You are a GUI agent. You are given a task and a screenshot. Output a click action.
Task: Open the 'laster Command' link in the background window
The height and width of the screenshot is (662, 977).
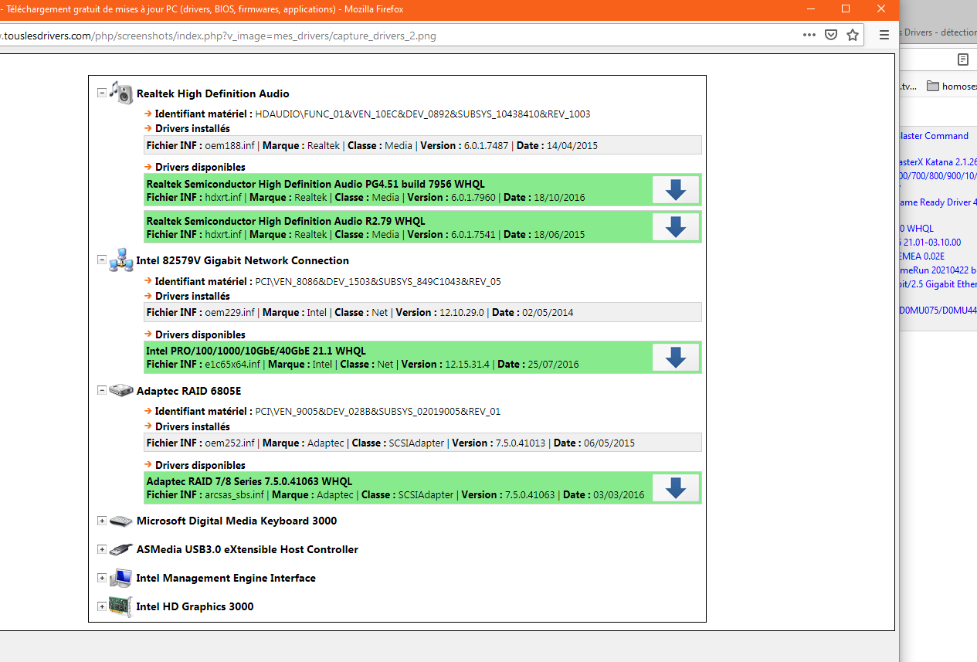click(x=935, y=136)
